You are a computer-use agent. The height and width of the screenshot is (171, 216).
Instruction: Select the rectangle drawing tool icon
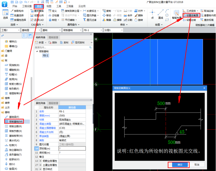click(167, 20)
